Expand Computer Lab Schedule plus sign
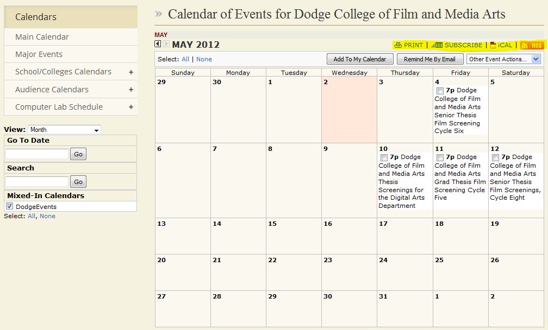The image size is (548, 330). tap(130, 107)
